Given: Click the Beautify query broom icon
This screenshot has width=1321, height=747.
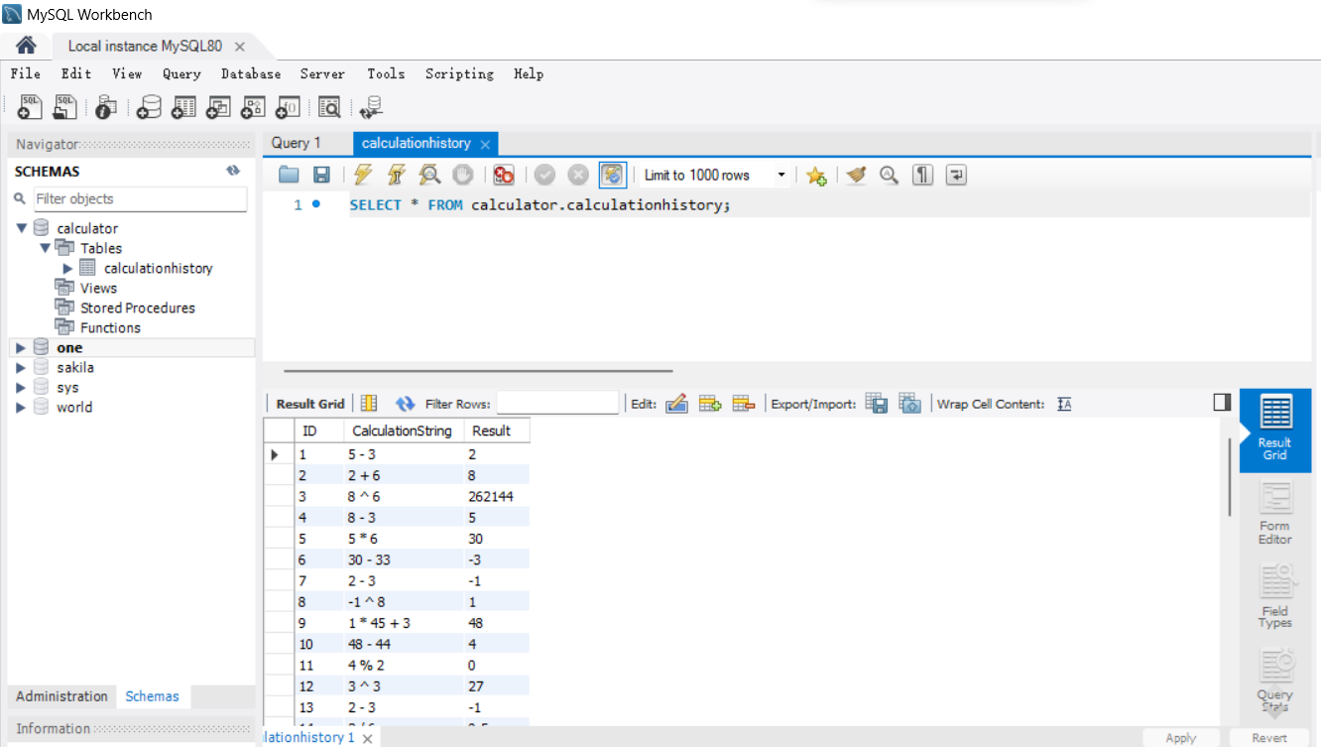Looking at the screenshot, I should click(x=857, y=176).
